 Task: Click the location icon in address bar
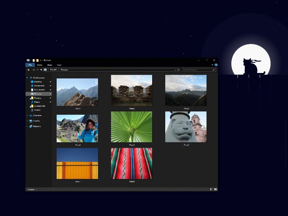[x=45, y=70]
